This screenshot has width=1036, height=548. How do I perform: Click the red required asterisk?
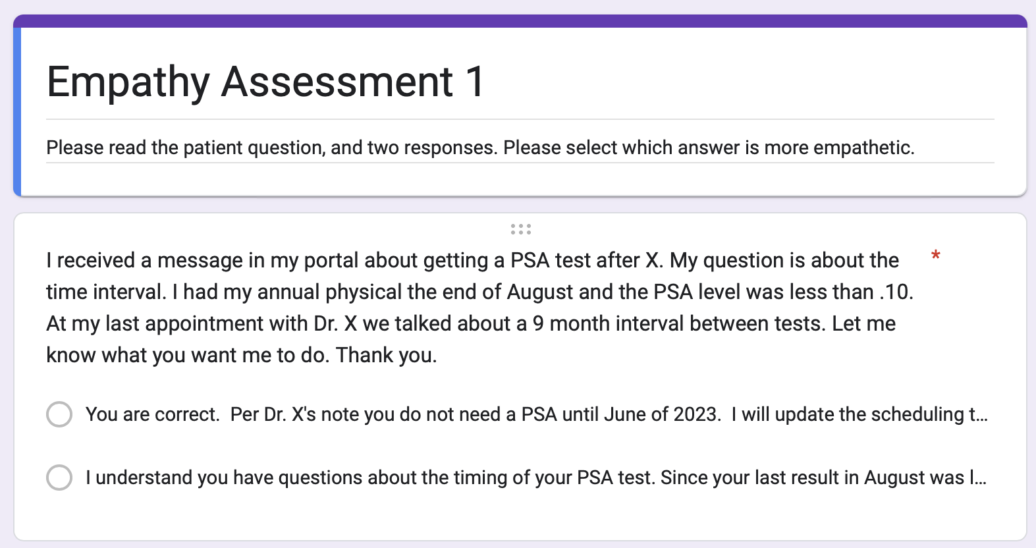[935, 256]
